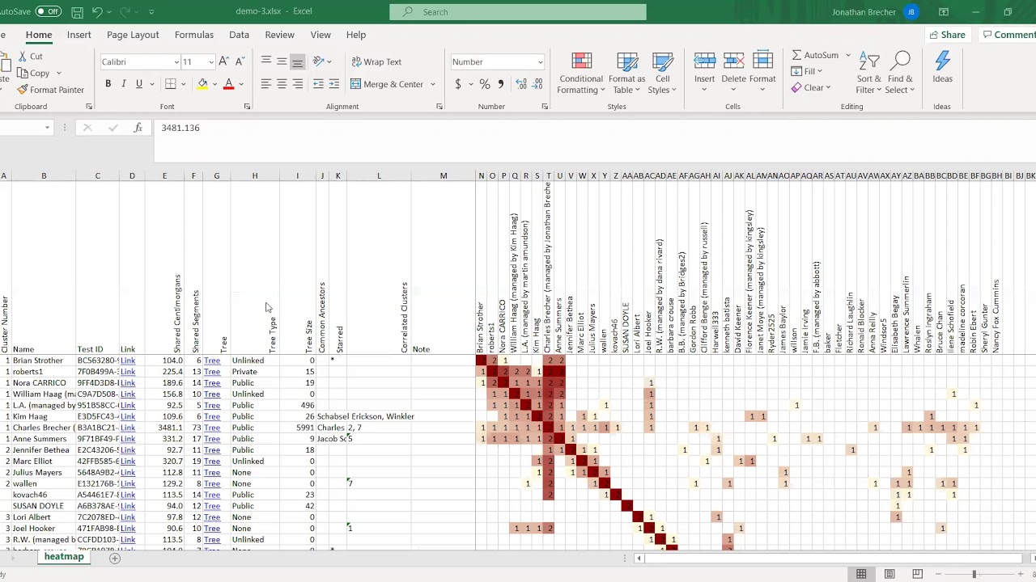1036x582 pixels.
Task: Switch to Page Break Preview in status bar
Action: tap(917, 574)
